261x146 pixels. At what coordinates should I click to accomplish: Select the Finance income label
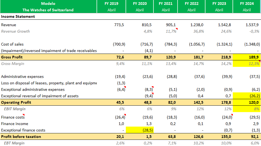coord(15,124)
